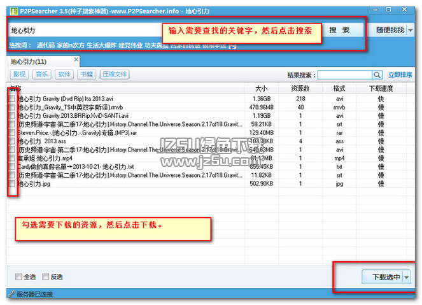Image resolution: width=422 pixels, height=305 pixels.
Task: Minimize the P2PSearcher window
Action: [x=375, y=10]
